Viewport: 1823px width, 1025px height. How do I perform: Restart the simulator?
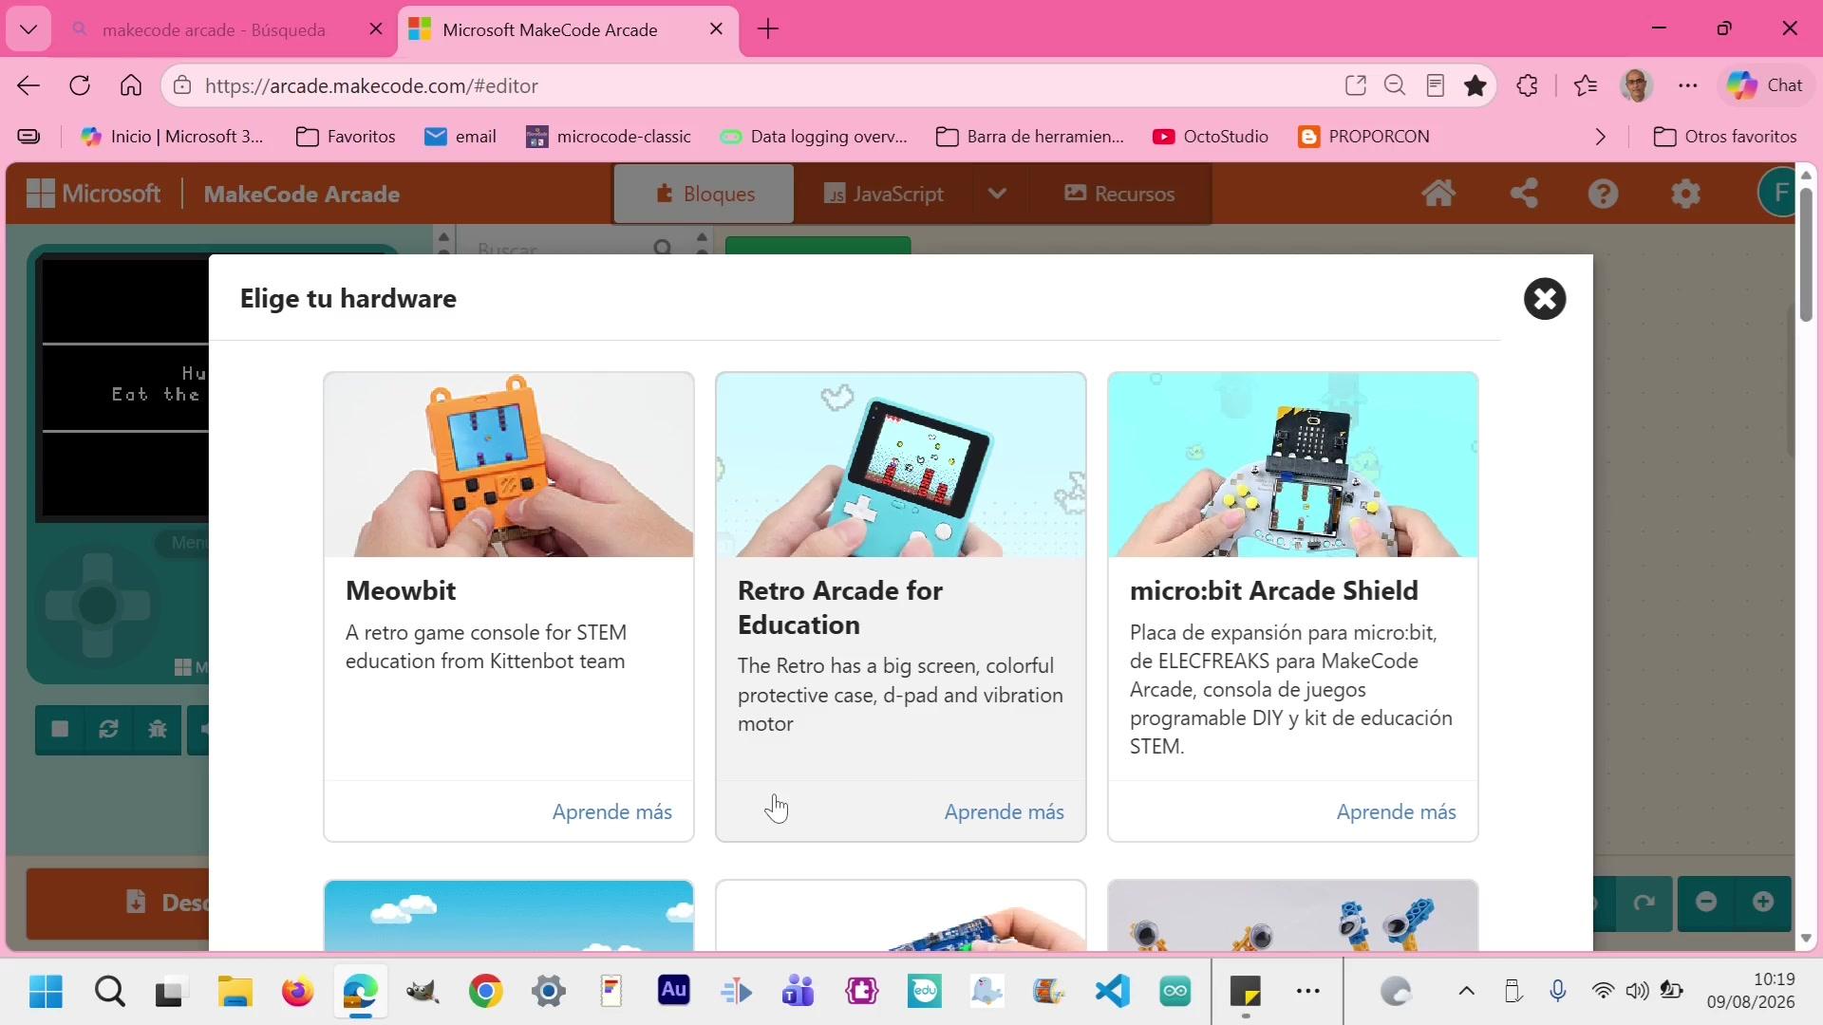point(108,729)
